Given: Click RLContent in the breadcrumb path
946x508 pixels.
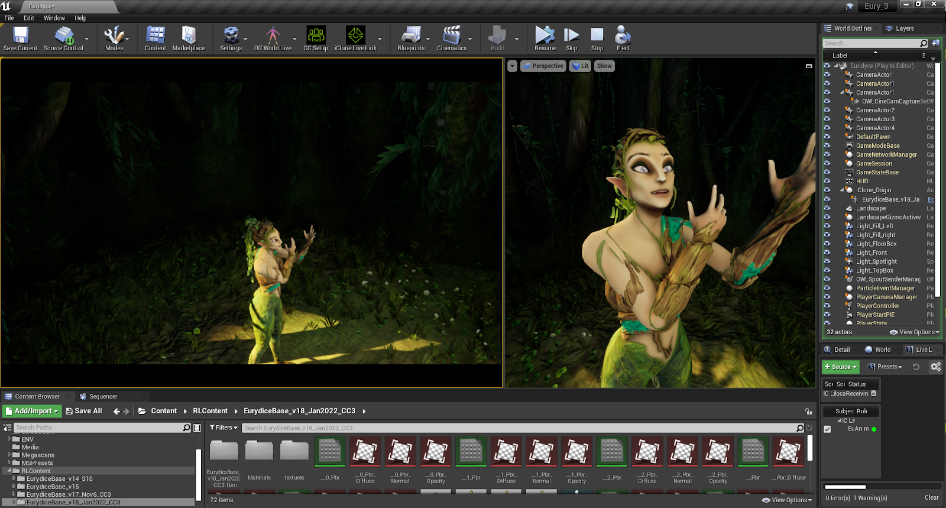Looking at the screenshot, I should pos(210,411).
